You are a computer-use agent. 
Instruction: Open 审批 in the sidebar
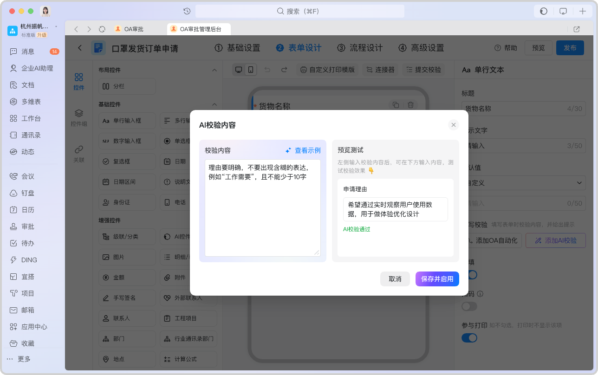point(32,226)
